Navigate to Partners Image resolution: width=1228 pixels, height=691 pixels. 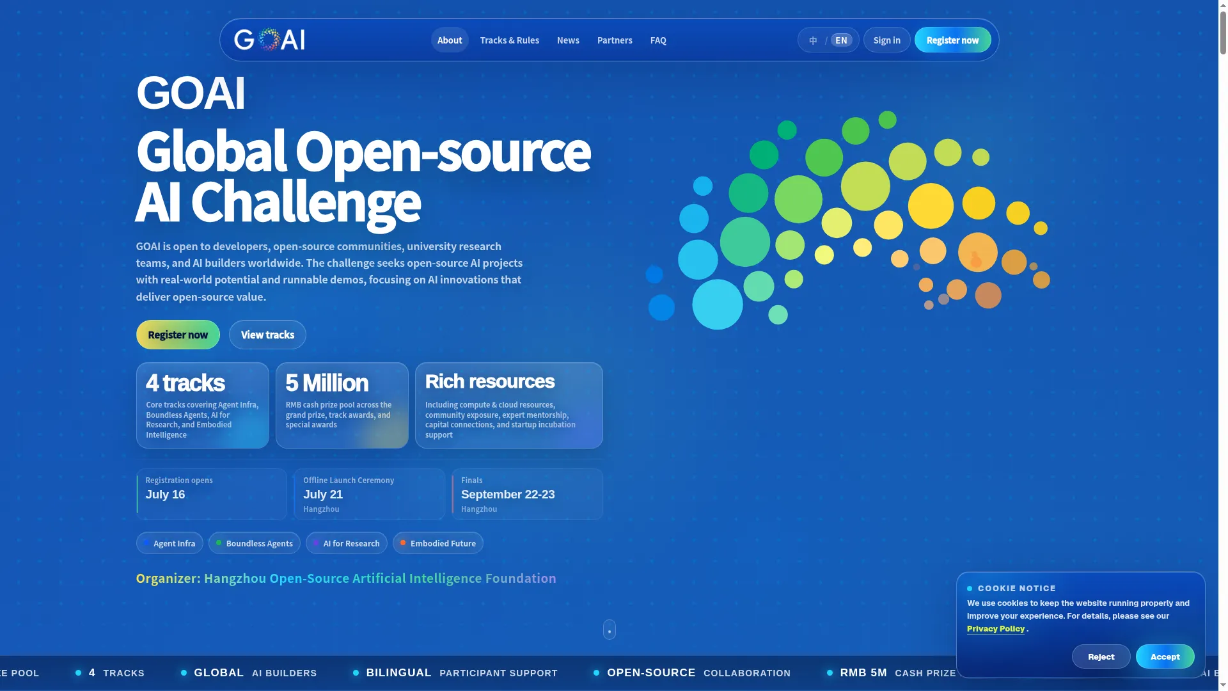[615, 40]
